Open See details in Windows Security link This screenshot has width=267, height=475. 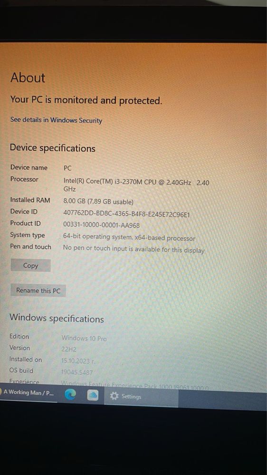click(56, 120)
